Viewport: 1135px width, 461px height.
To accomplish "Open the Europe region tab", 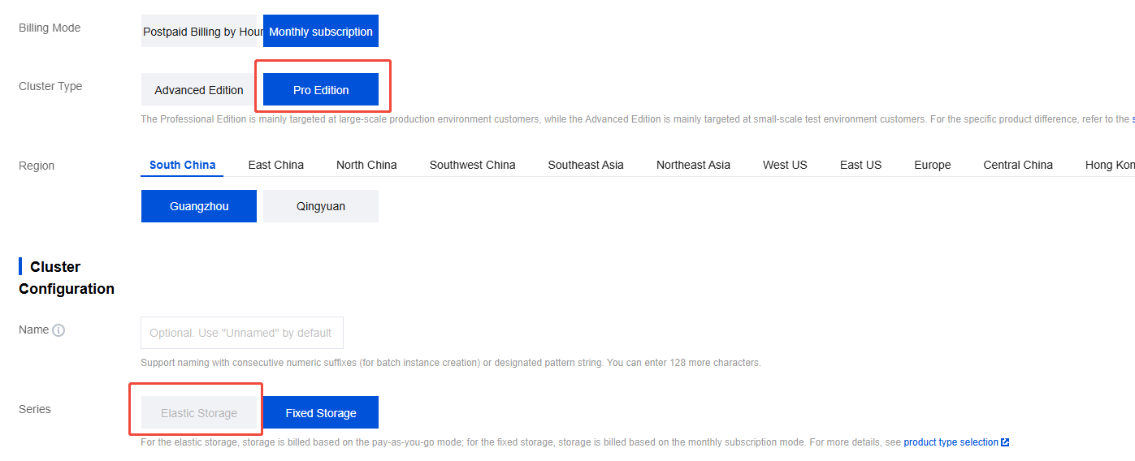I will pyautogui.click(x=932, y=165).
